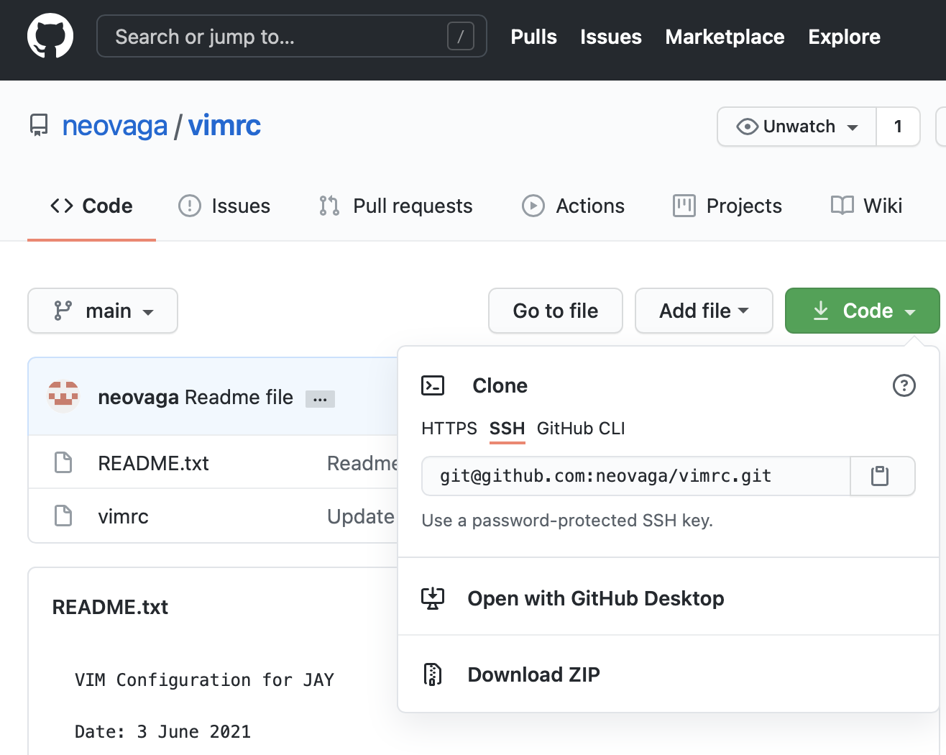The width and height of the screenshot is (946, 755).
Task: Click the repository icon beside neovaga
Action: [39, 126]
